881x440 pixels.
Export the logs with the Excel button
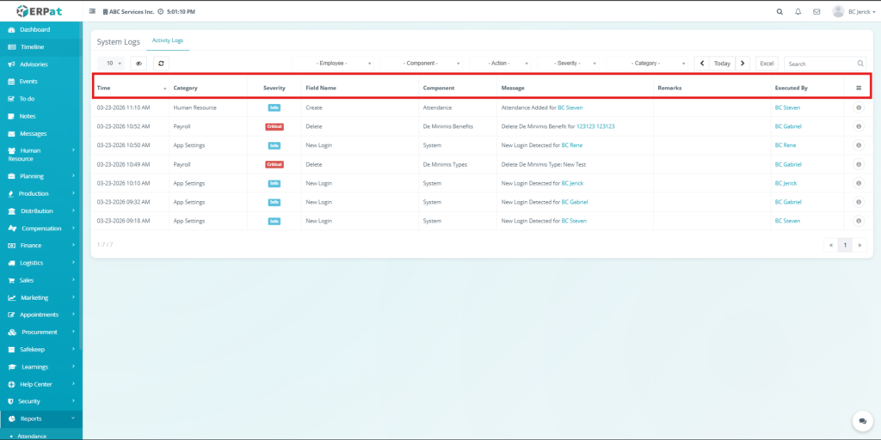(x=767, y=64)
